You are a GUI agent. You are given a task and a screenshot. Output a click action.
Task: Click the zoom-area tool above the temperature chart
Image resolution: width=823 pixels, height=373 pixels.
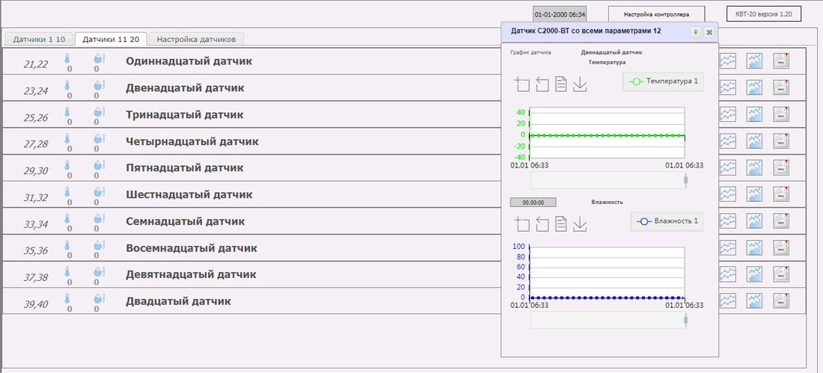coord(522,85)
